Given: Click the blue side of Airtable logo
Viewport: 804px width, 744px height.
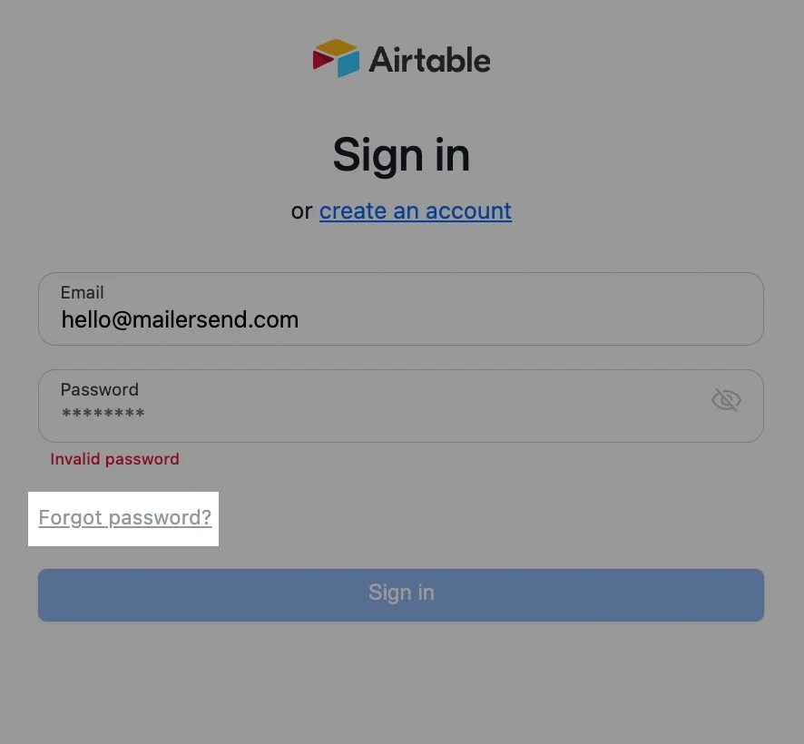Looking at the screenshot, I should [348, 64].
